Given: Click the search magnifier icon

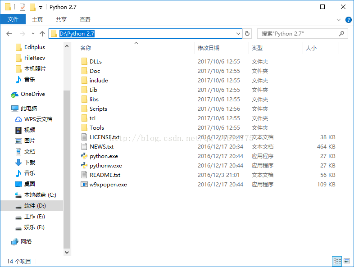Looking at the screenshot, I should point(342,34).
